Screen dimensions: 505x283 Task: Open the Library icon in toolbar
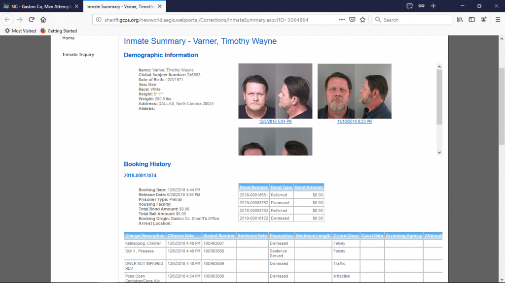pos(460,20)
